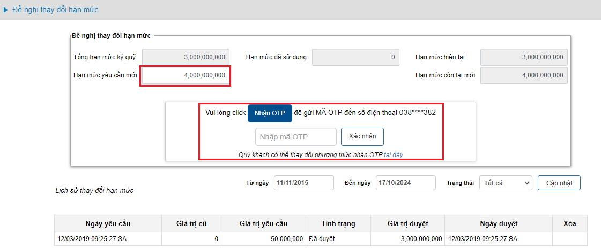The height and width of the screenshot is (248, 601).
Task: Click the Giá trị duyệt column header
Action: (407, 224)
